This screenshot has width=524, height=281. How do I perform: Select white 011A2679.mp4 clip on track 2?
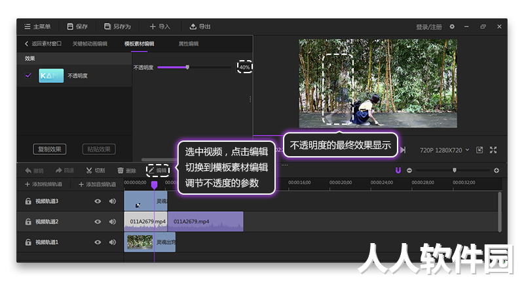[x=145, y=222]
